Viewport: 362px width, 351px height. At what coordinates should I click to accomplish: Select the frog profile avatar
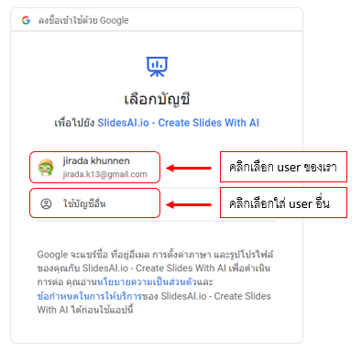(46, 168)
